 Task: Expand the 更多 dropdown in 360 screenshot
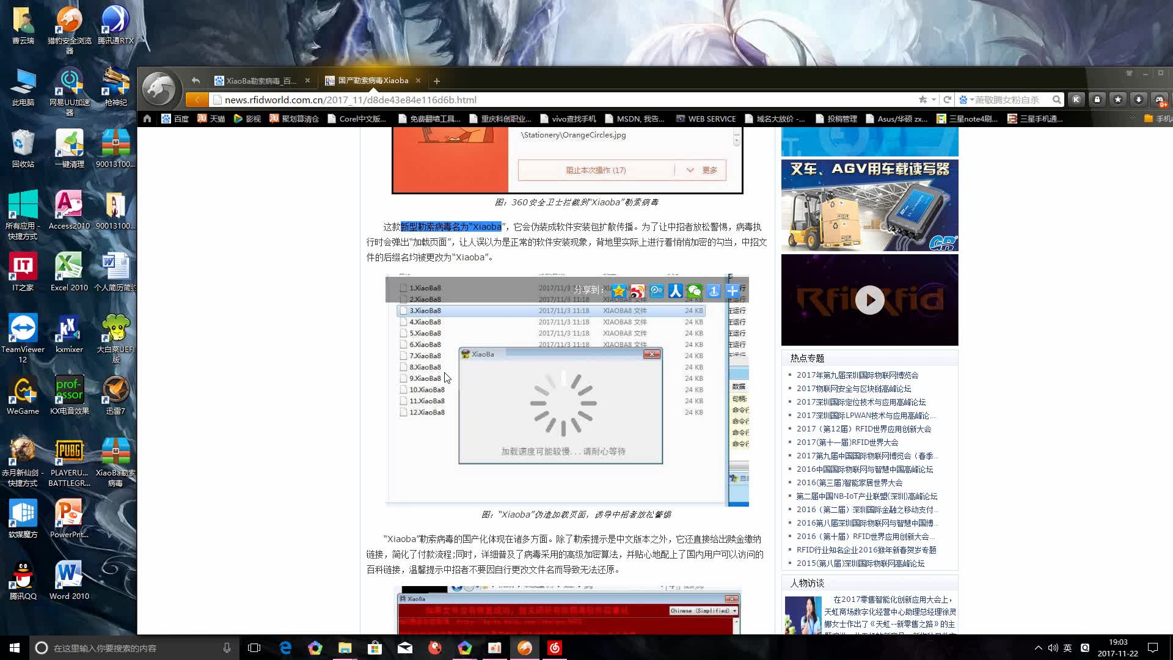tap(702, 170)
